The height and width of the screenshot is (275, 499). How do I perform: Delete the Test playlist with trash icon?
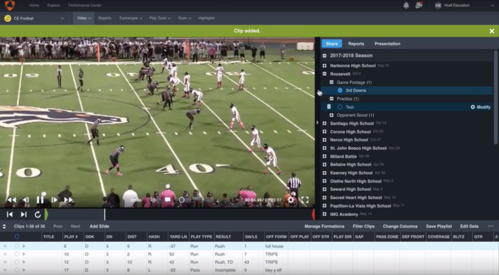click(x=329, y=107)
